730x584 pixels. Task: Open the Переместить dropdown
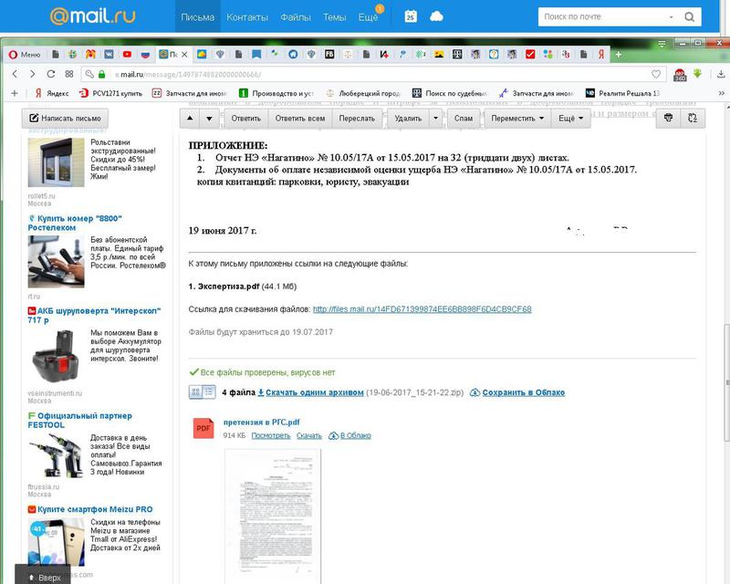pyautogui.click(x=517, y=119)
